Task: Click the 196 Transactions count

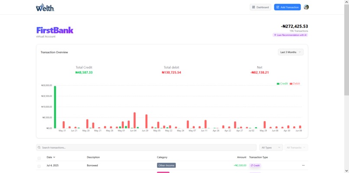Action: (x=299, y=31)
